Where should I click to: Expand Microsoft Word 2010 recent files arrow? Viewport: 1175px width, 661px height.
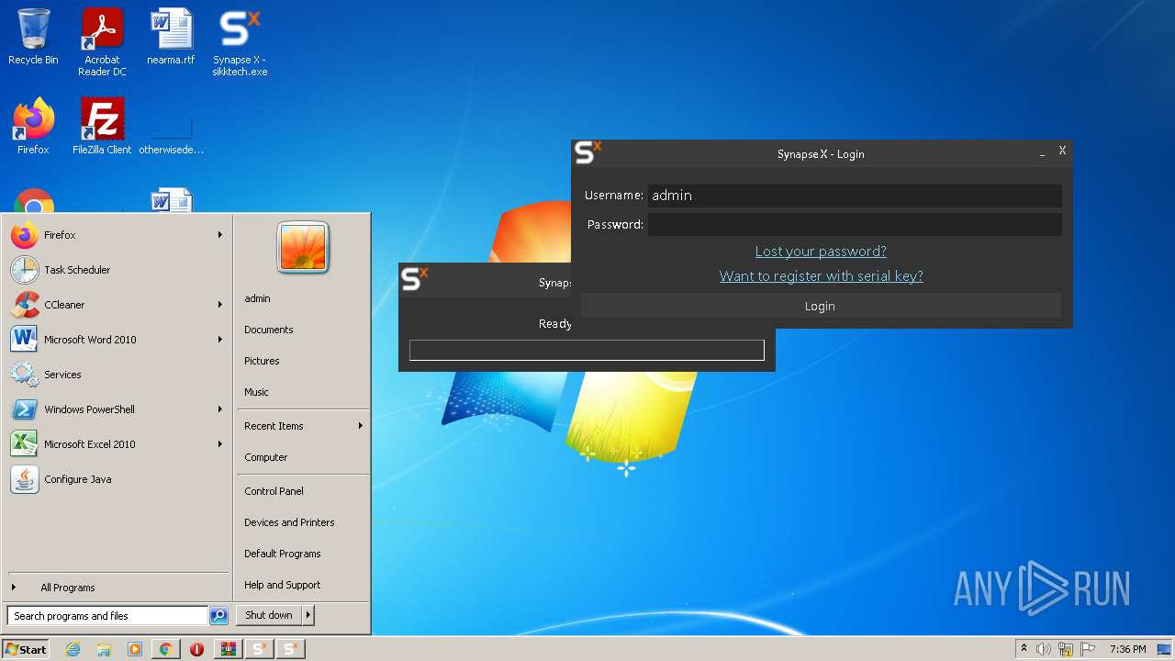(220, 340)
